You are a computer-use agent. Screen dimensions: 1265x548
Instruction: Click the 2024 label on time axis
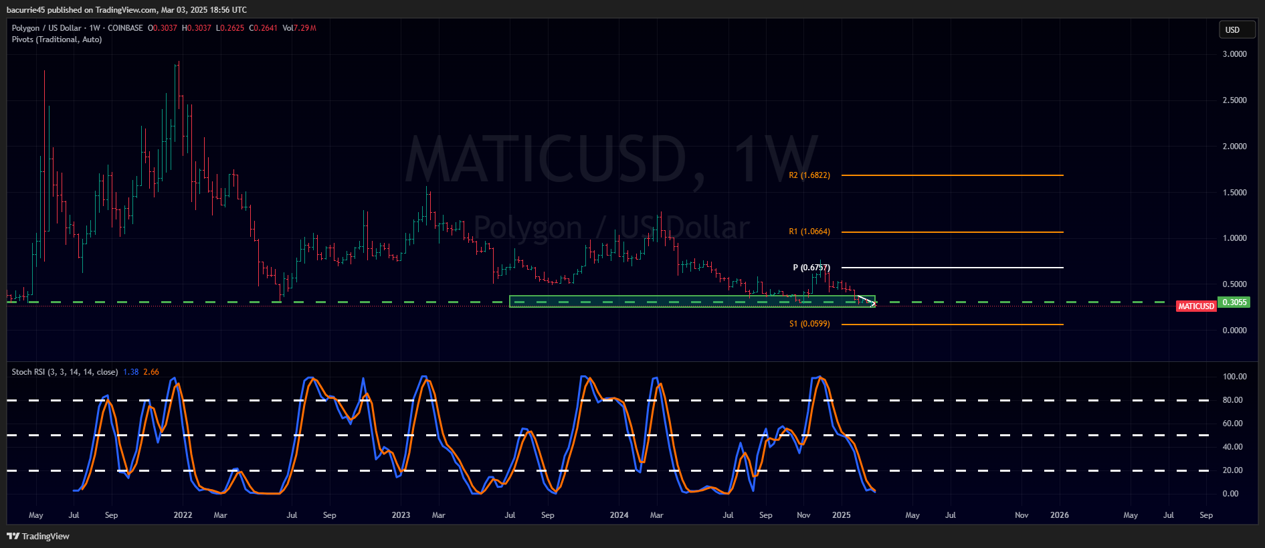coord(619,515)
